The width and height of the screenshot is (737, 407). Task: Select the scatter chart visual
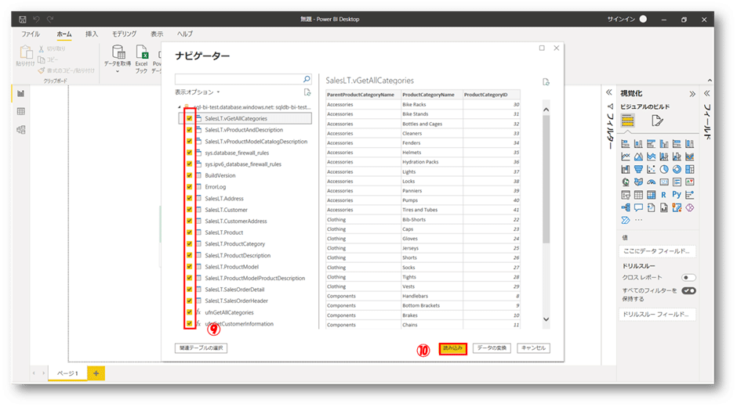pyautogui.click(x=651, y=170)
